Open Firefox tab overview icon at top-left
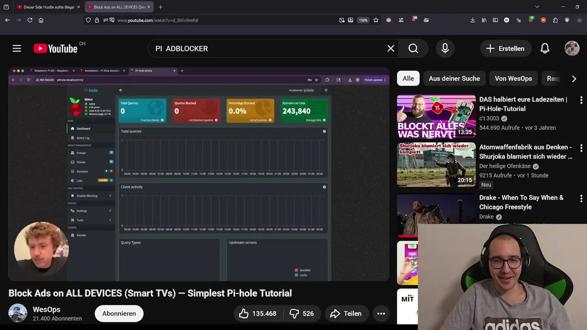This screenshot has height=330, width=587. click(6, 7)
